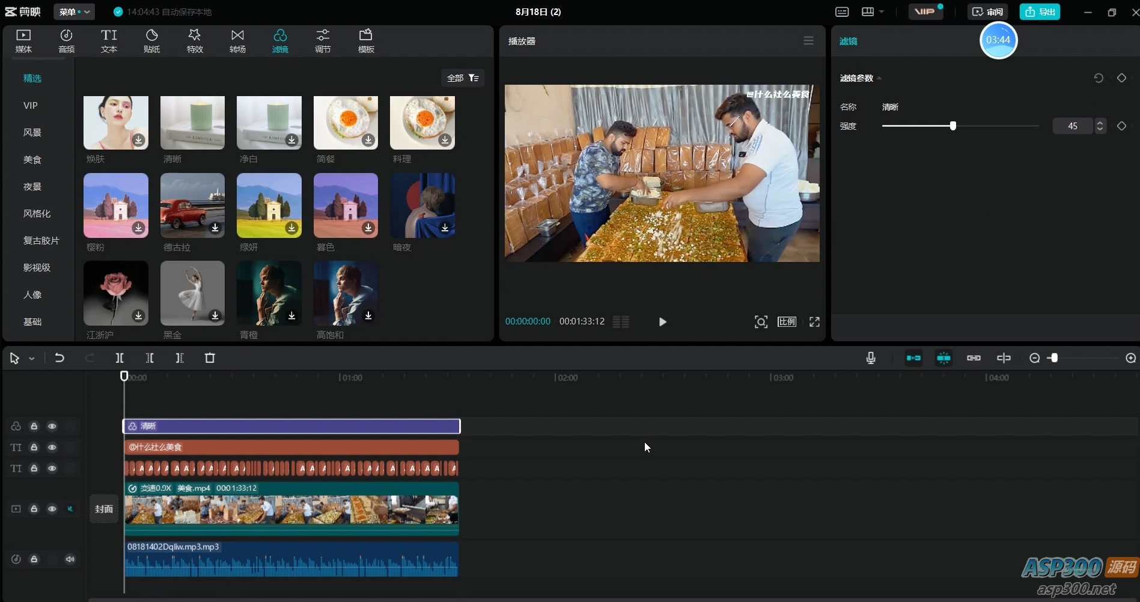The image size is (1140, 602).
Task: Start voice recording with the microphone icon
Action: point(870,358)
